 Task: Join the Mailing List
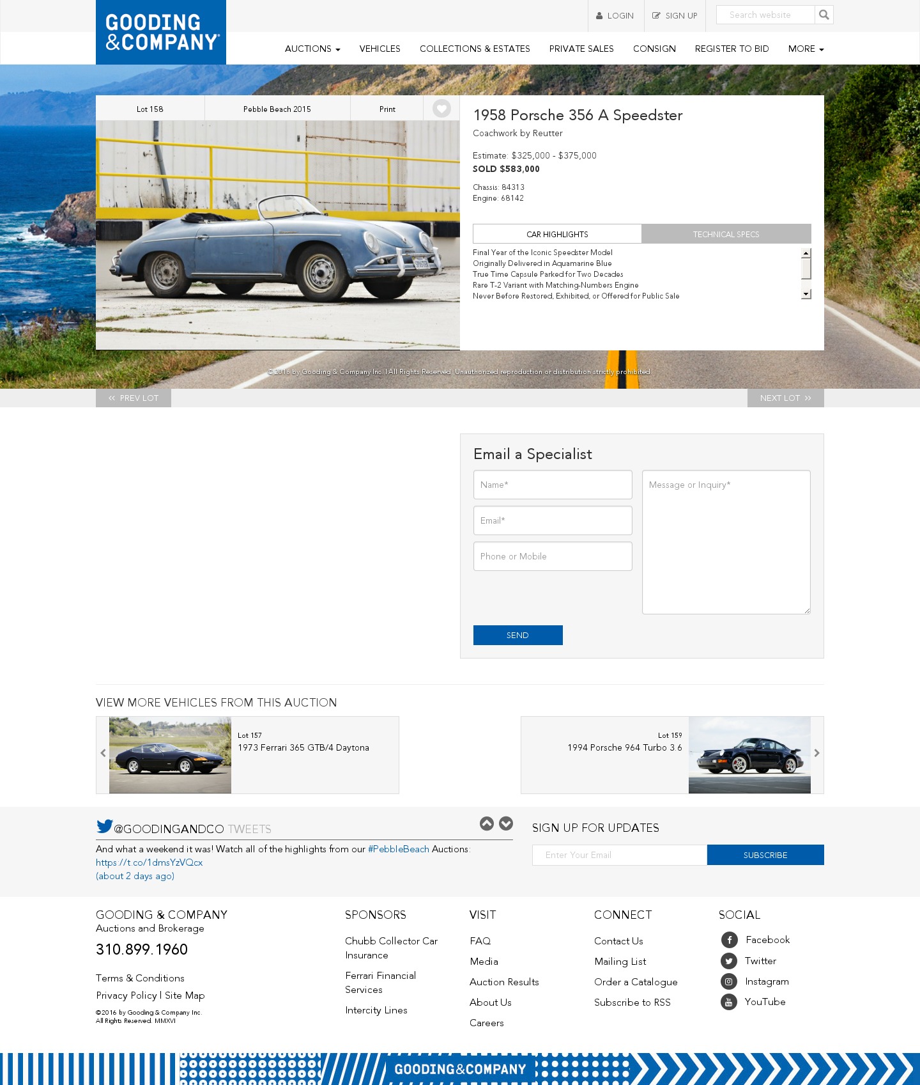[x=620, y=962]
